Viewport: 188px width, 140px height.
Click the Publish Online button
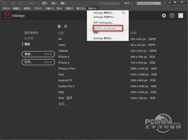[x=109, y=4]
